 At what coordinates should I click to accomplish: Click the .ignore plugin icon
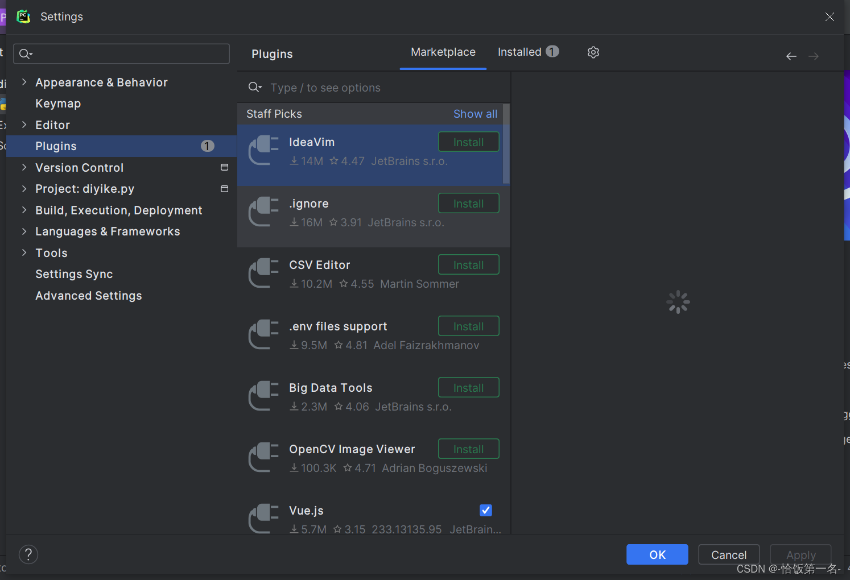pos(263,212)
